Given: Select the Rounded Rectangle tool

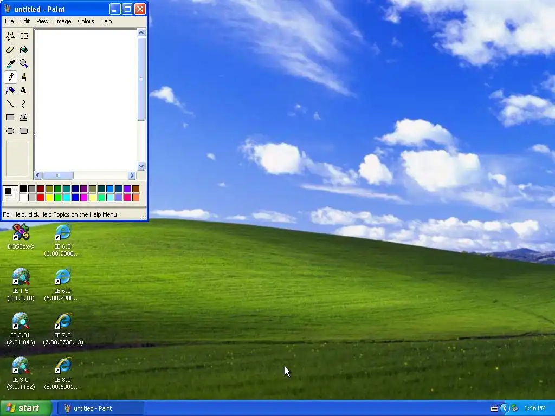Looking at the screenshot, I should coord(23,131).
